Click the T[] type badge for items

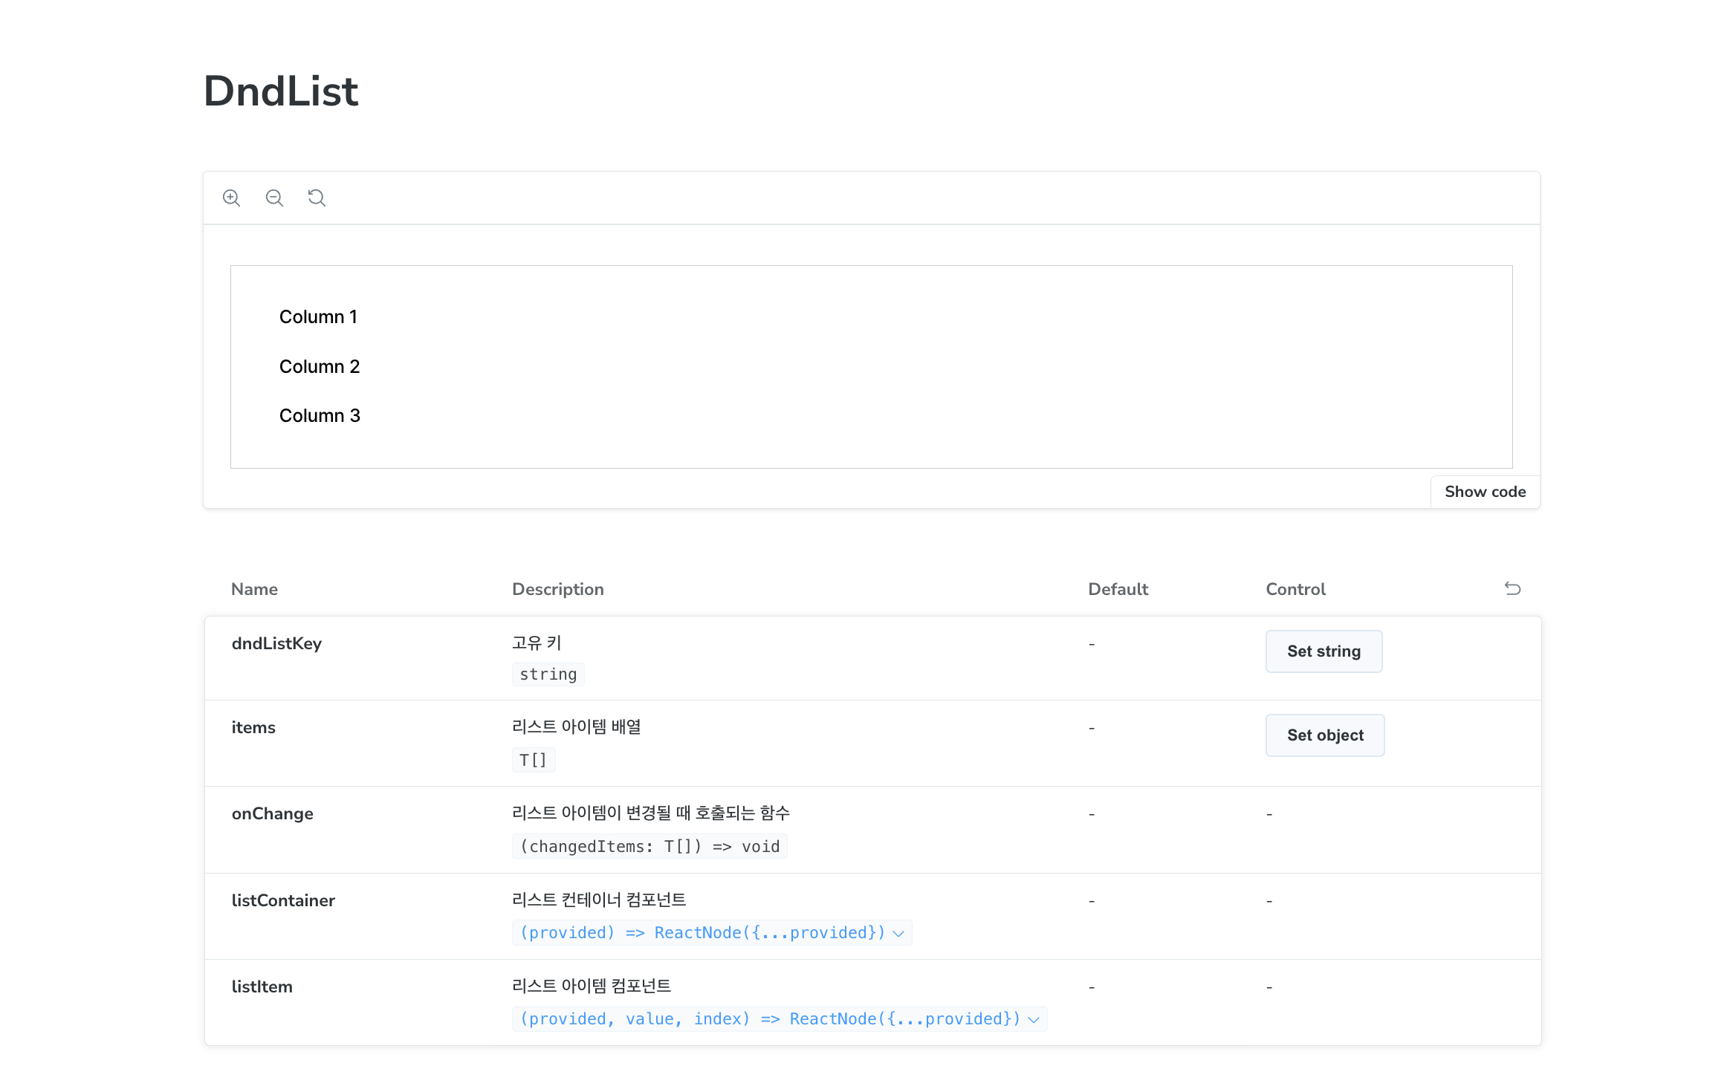[x=533, y=759]
